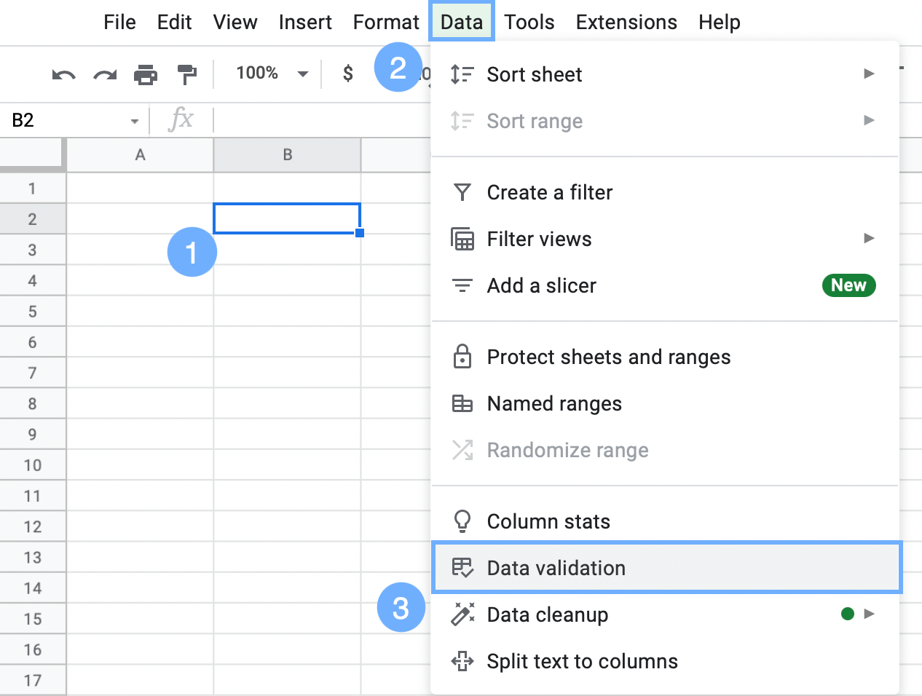Click the Split text to columns icon

click(x=462, y=661)
